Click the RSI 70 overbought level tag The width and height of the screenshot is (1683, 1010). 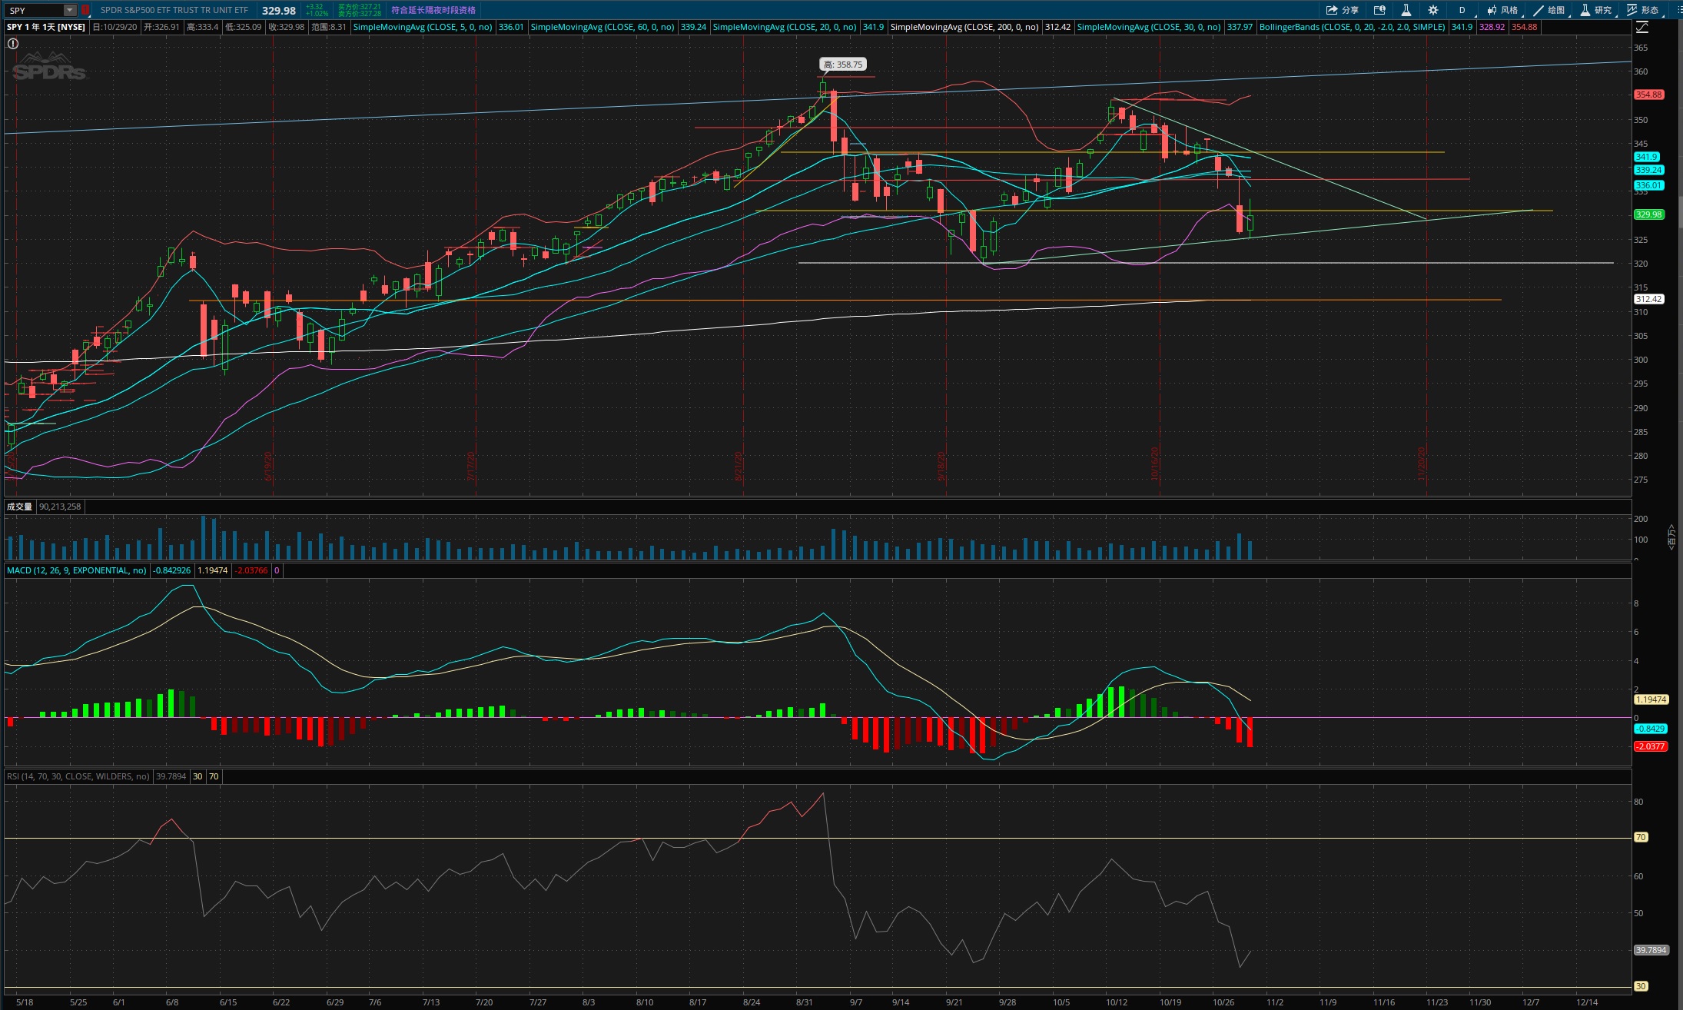tap(1641, 837)
